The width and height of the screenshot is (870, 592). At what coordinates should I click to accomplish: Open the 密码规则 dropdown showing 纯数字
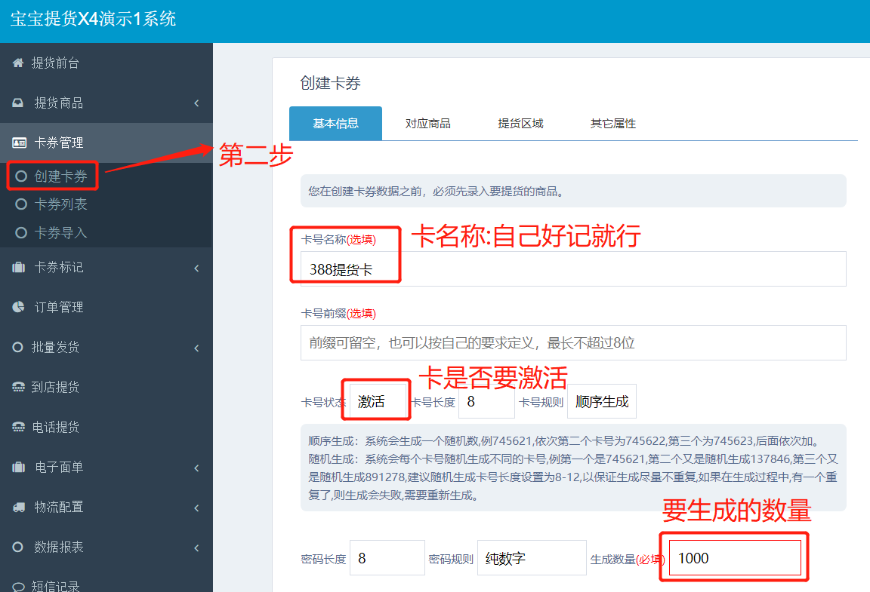click(532, 557)
